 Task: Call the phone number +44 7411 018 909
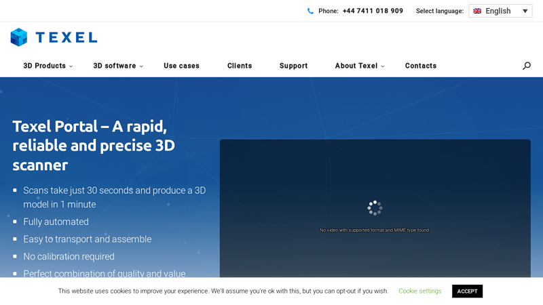(373, 11)
